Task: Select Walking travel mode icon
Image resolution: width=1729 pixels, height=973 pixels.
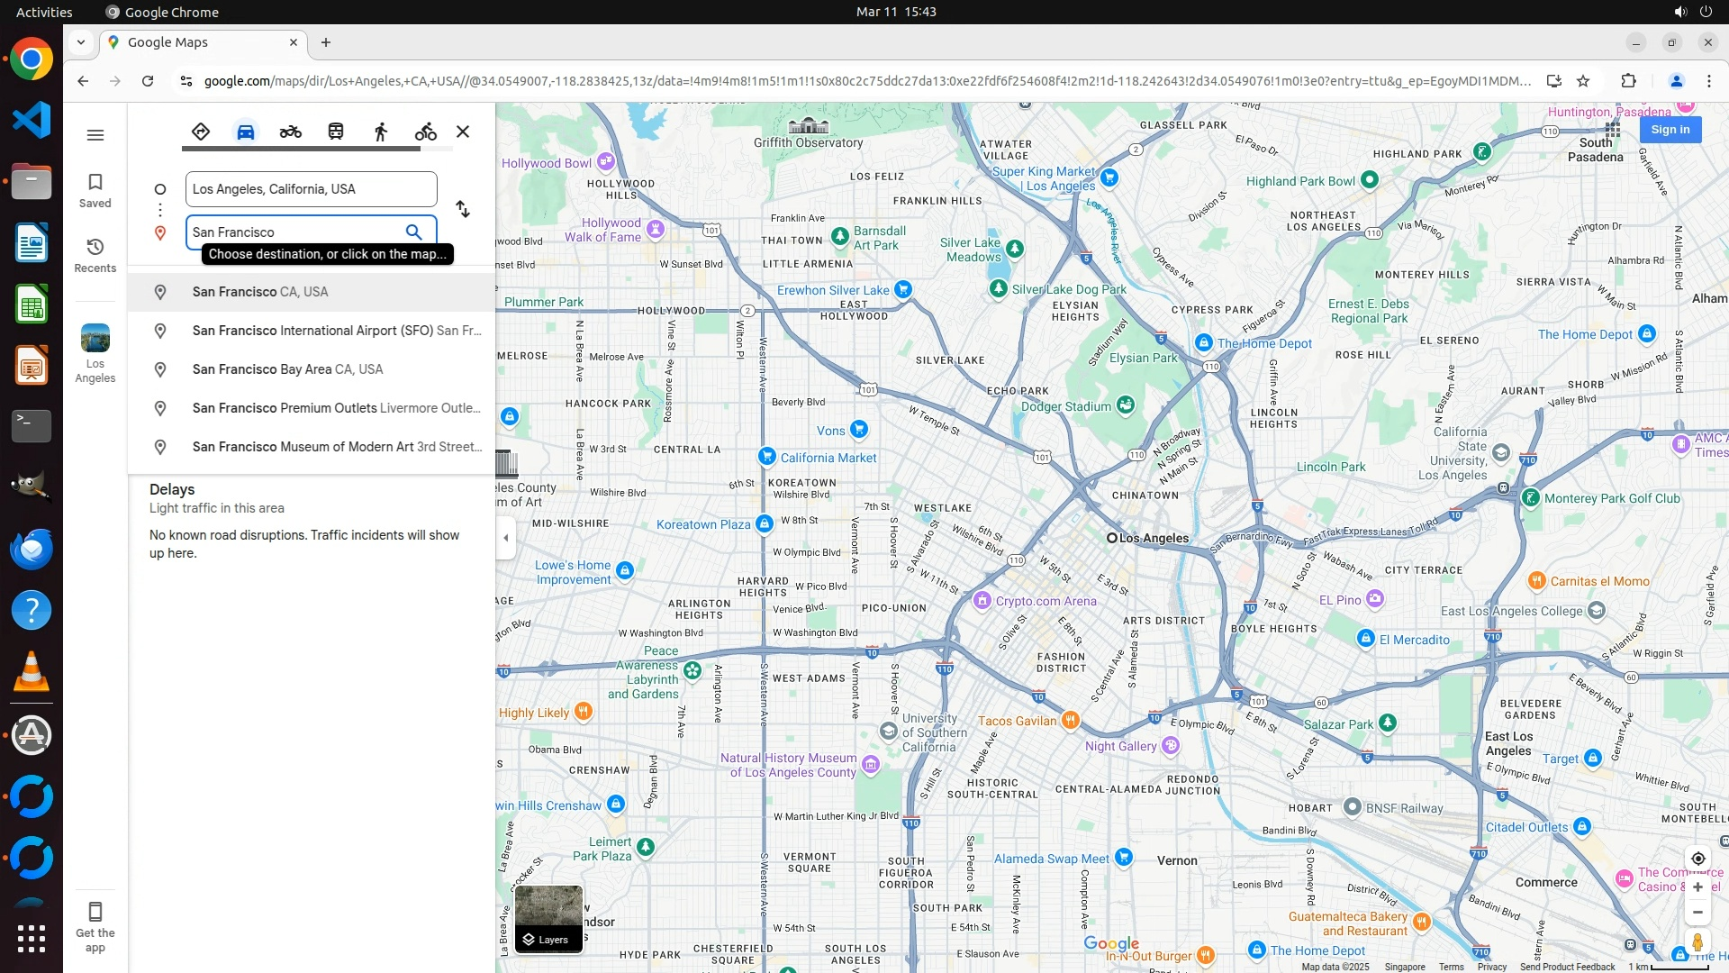Action: (381, 132)
